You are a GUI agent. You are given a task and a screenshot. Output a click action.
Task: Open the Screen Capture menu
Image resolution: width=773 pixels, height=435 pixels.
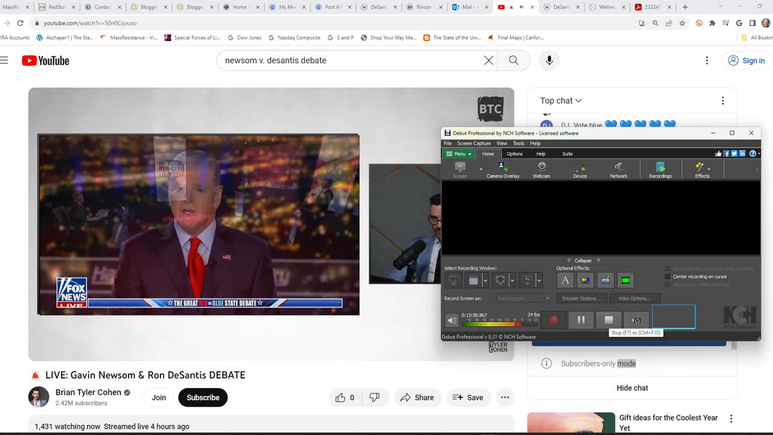[x=474, y=143]
